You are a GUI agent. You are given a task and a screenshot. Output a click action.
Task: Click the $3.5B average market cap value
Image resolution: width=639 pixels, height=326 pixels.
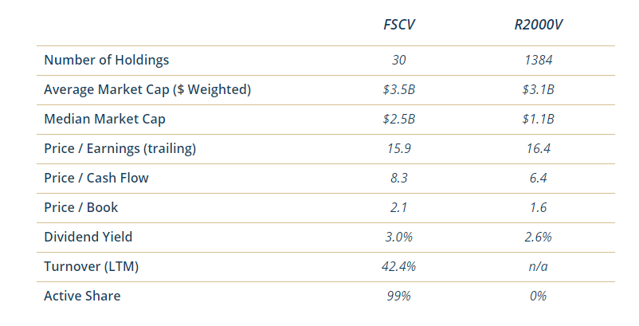tap(399, 89)
